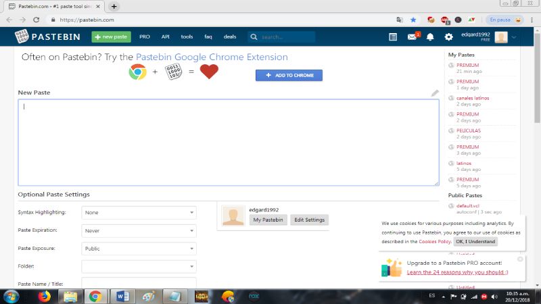Open the PELICULAS paste

469,130
